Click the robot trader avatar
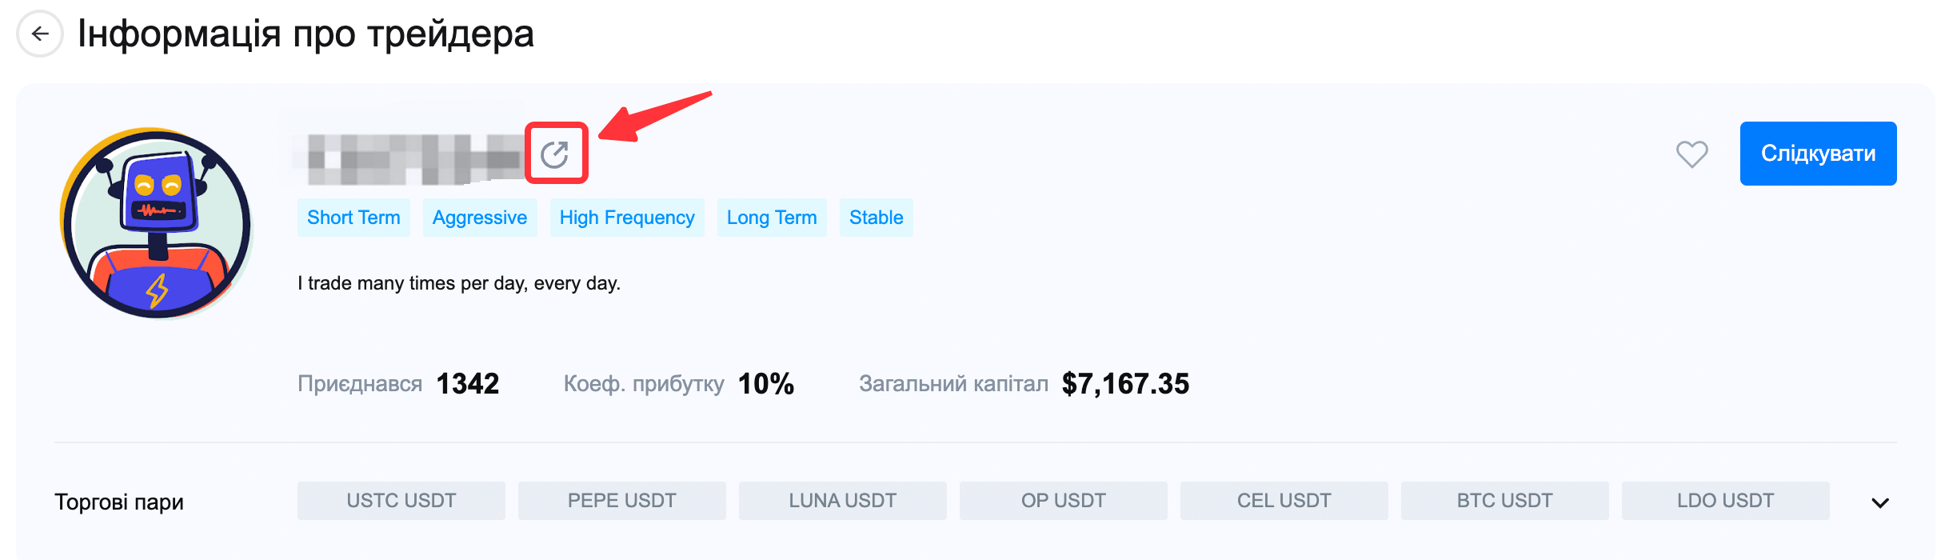Screen dimensions: 1937x560 (x=157, y=223)
